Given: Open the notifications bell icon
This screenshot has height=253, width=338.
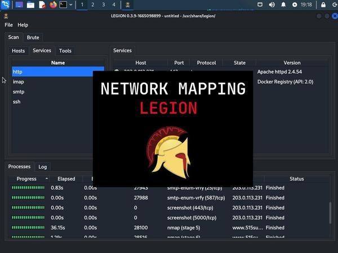Looking at the screenshot, I should pyautogui.click(x=283, y=5).
